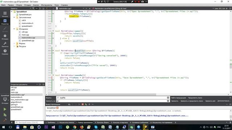Open the Инструменты menu
Screen dimensions: 232x130
47,5
